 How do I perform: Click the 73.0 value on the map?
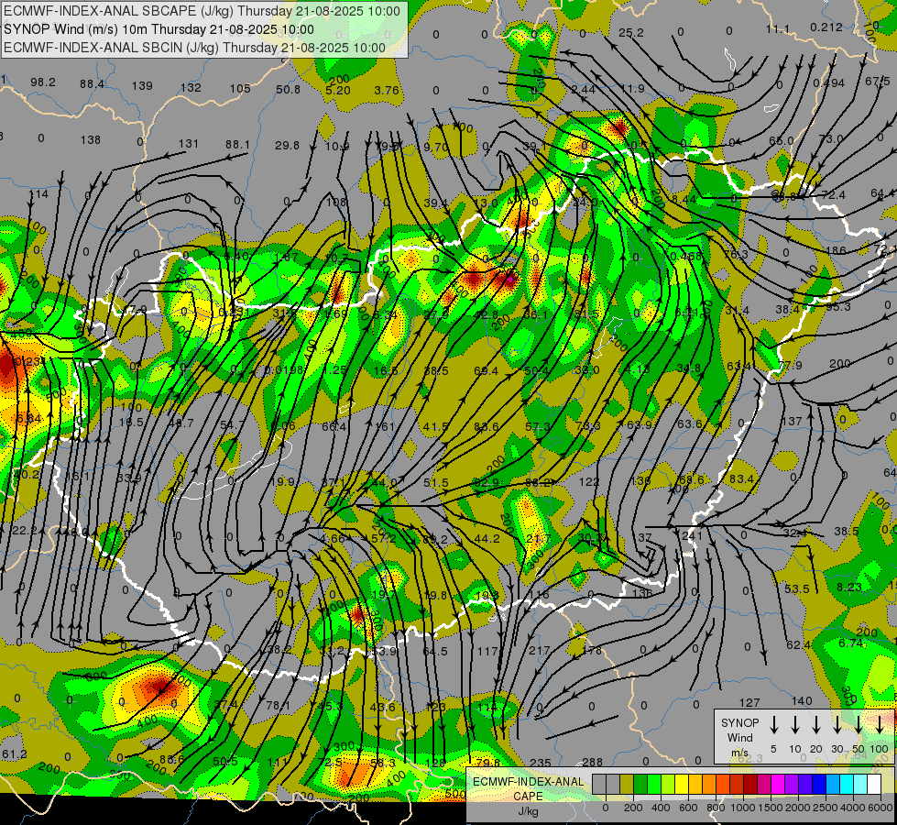831,138
